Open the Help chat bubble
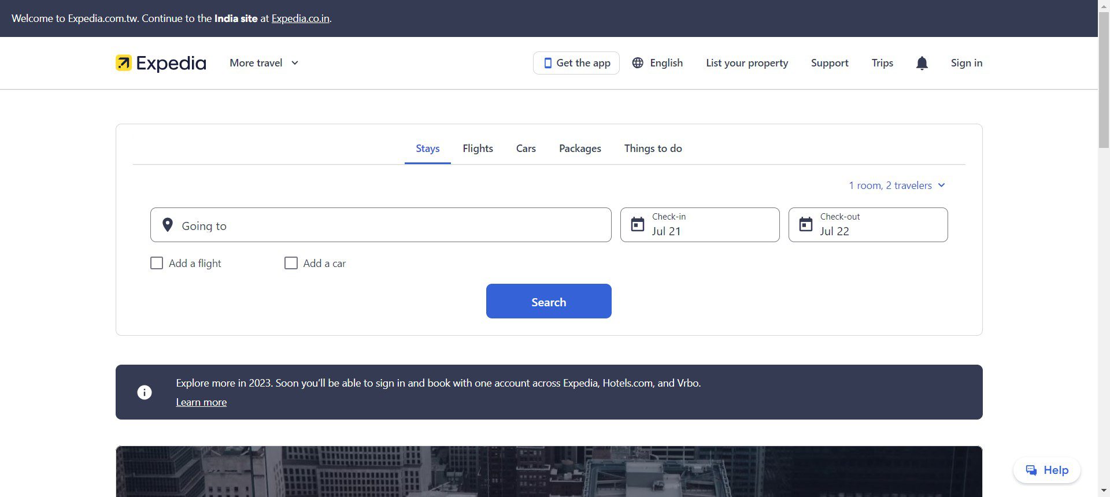1110x497 pixels. point(1046,470)
